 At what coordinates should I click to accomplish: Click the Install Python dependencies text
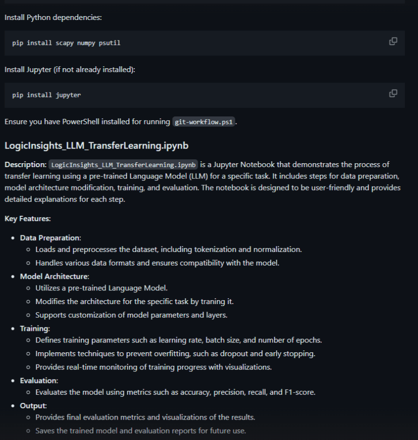coord(53,18)
